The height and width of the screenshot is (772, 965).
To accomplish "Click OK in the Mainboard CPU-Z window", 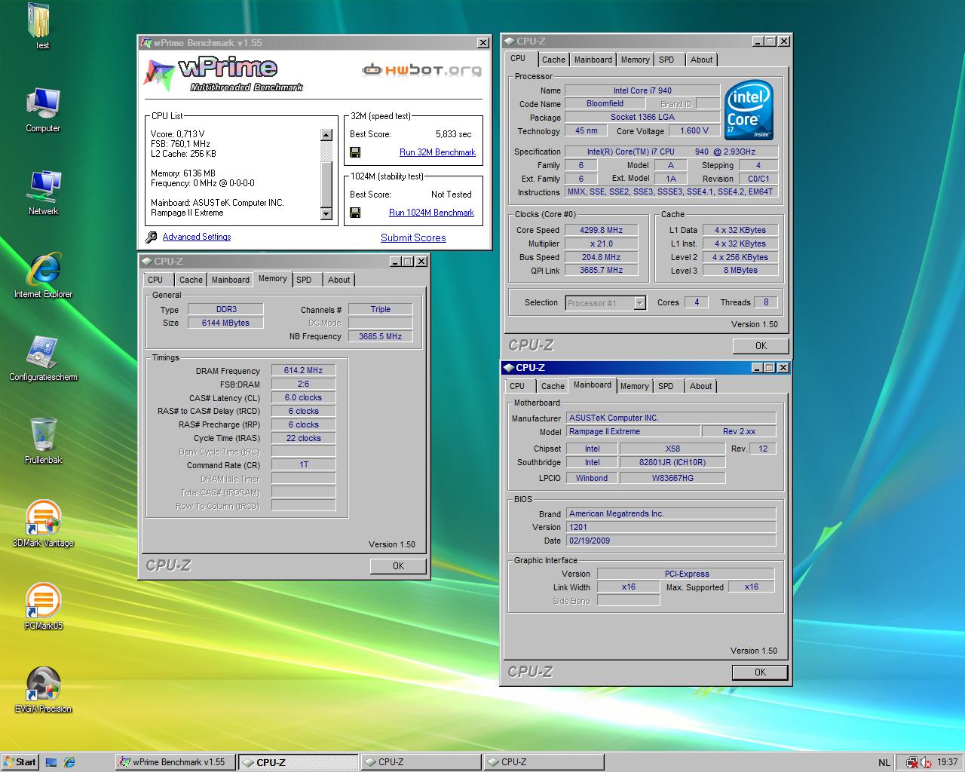I will 760,672.
